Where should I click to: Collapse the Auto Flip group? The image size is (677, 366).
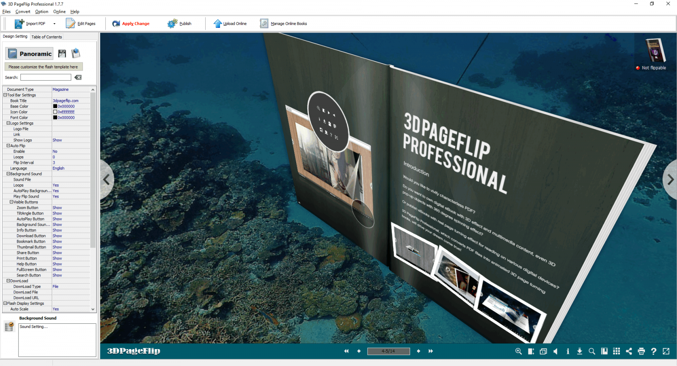coord(8,146)
